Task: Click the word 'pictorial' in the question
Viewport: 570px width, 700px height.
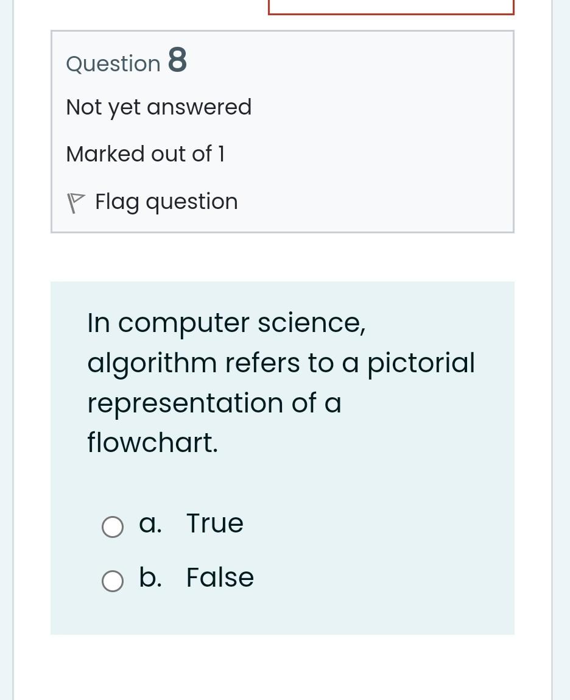Action: (x=421, y=363)
